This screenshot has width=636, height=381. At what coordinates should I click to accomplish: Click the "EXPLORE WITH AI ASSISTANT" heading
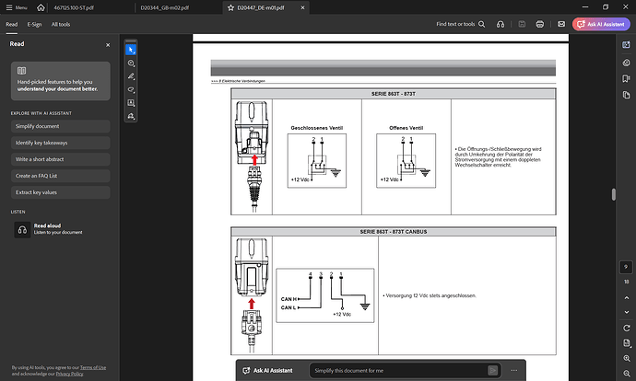pos(41,113)
